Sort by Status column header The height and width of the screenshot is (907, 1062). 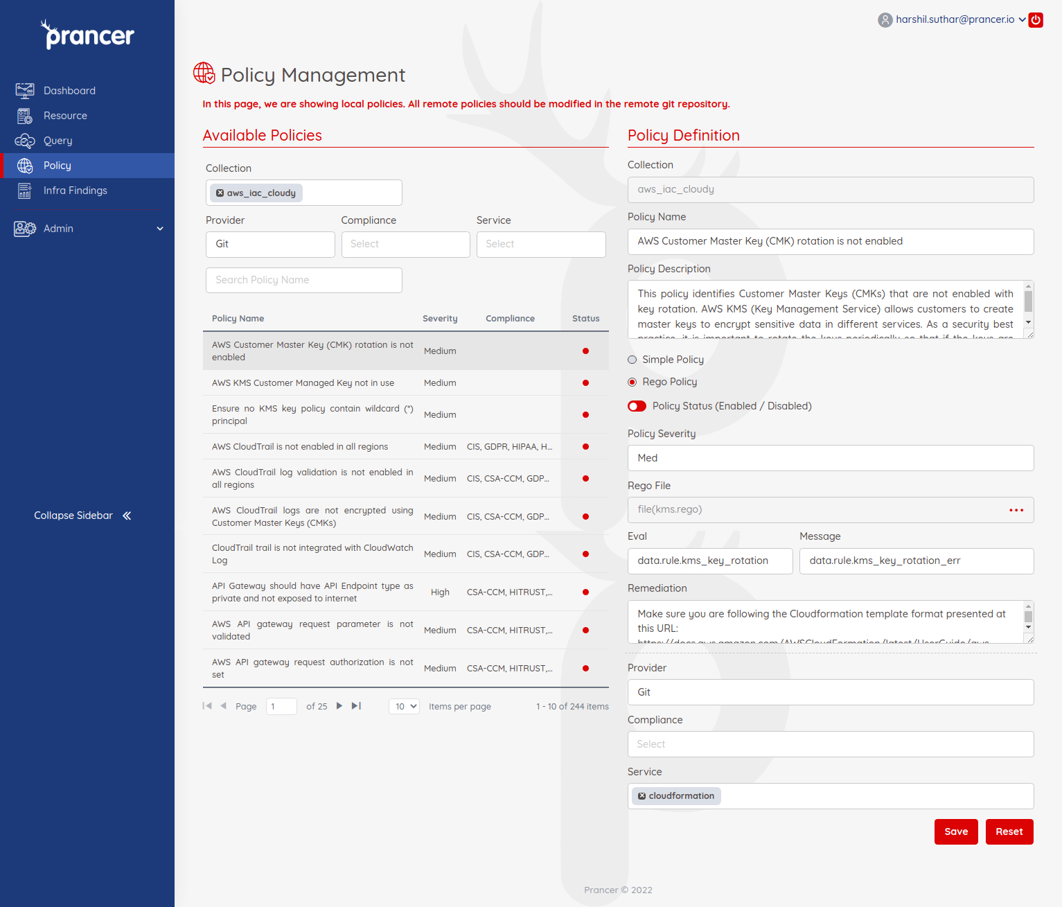coord(586,319)
